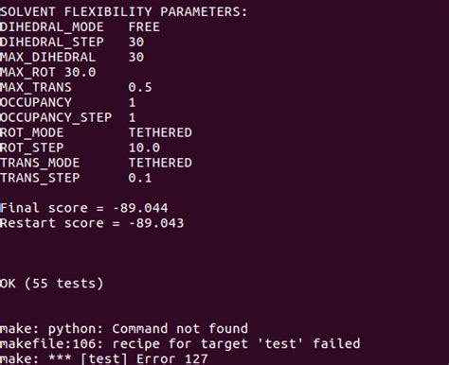449x365 pixels.
Task: Select the DIHEDRAL_MODE label text
Action: pos(52,27)
